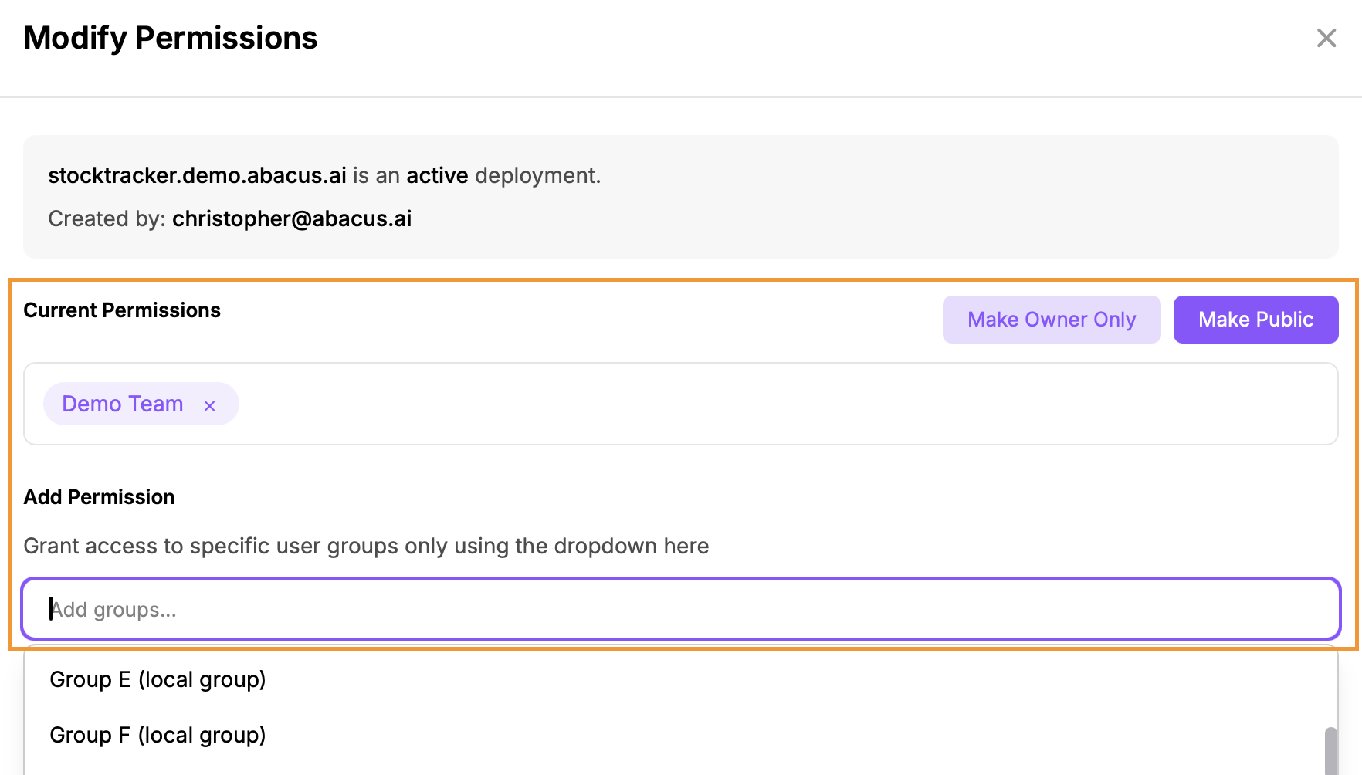The height and width of the screenshot is (775, 1362).
Task: Click the stocktracker.demo.abacus.ai deployment name
Action: pos(197,175)
